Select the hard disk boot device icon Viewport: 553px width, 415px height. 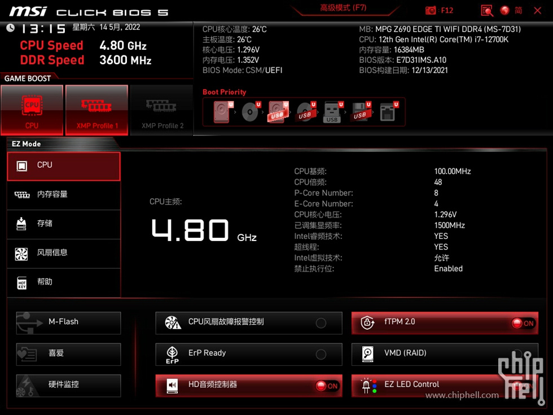point(223,112)
